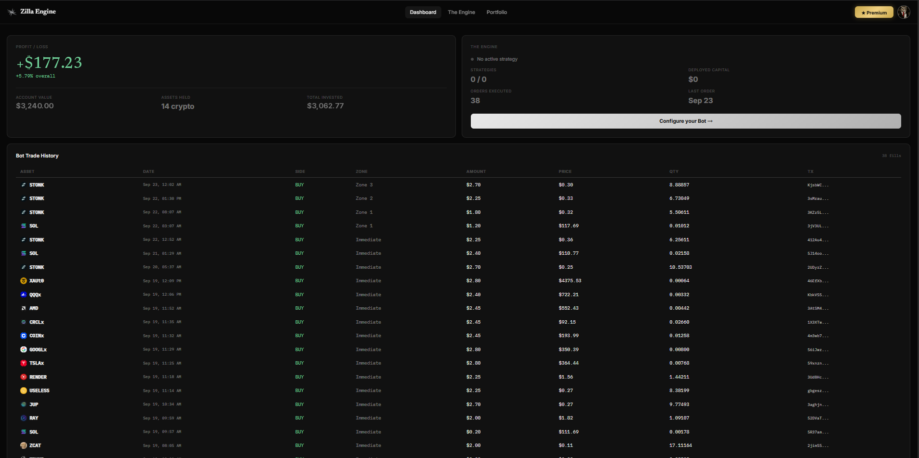
Task: Open transaction link 2jimS5...
Action: (818, 445)
